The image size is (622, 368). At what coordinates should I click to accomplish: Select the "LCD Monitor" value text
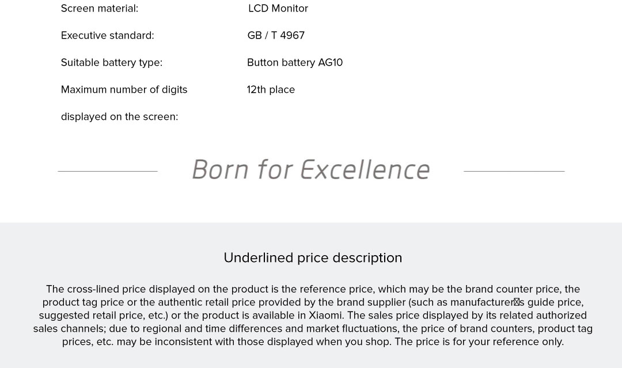(x=278, y=9)
